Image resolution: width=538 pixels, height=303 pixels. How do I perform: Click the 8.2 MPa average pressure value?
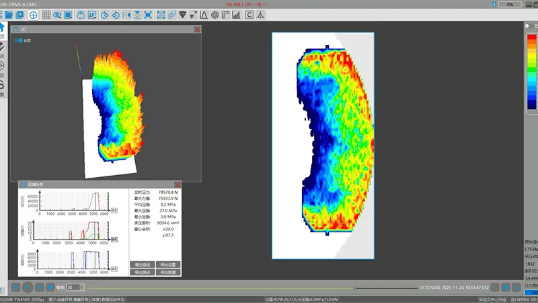[168, 205]
